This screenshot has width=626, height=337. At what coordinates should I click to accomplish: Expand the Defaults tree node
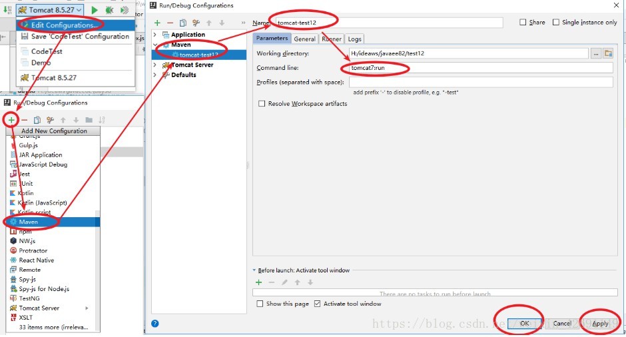(x=155, y=75)
